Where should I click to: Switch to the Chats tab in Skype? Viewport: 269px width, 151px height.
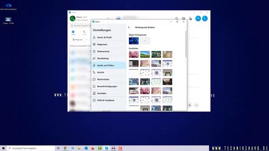click(x=73, y=33)
